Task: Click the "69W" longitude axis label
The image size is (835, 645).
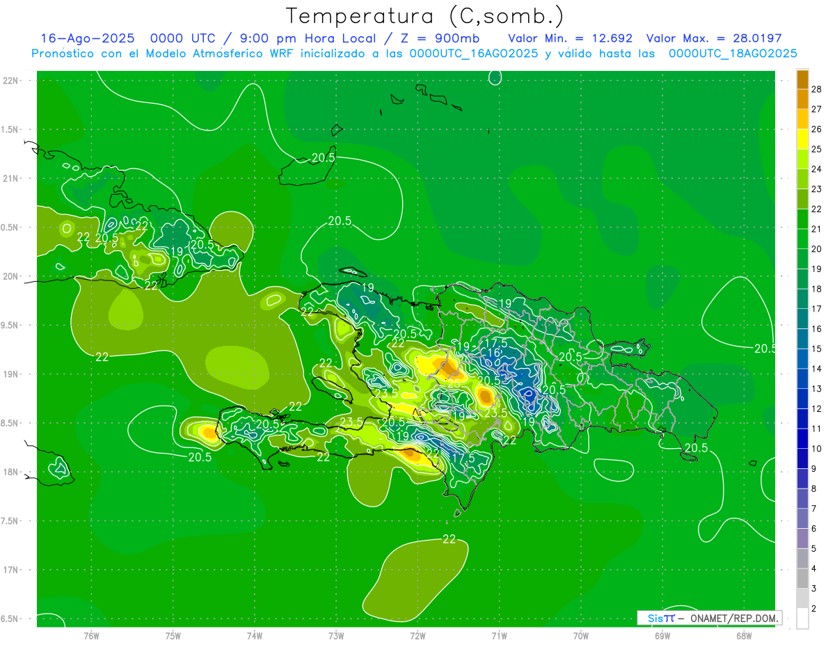Action: tap(662, 636)
